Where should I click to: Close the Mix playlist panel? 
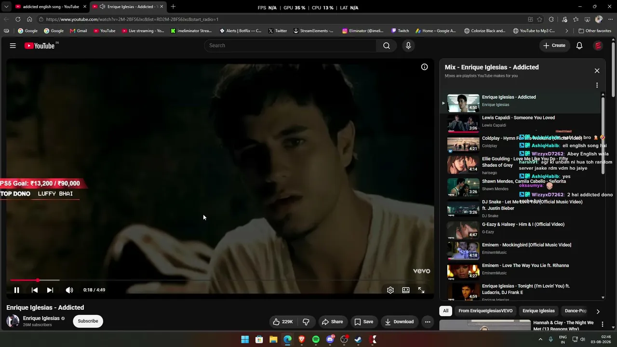(x=597, y=70)
